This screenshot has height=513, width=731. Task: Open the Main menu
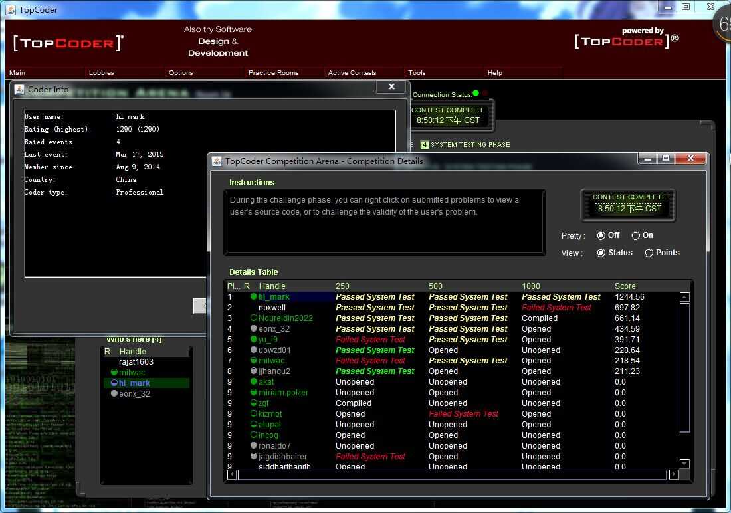tap(17, 72)
